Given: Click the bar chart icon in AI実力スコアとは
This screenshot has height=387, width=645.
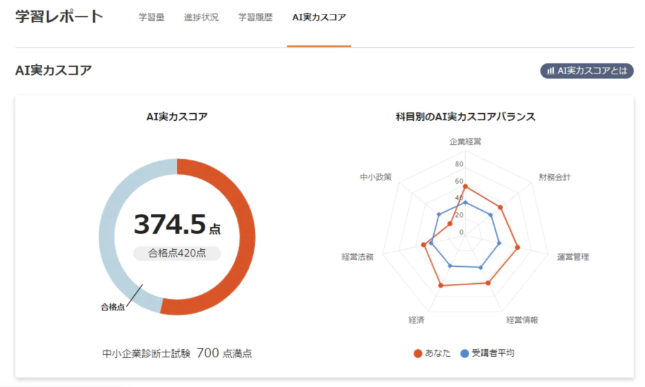Looking at the screenshot, I should [x=551, y=70].
